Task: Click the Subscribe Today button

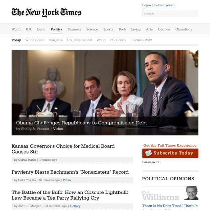Action: click(x=170, y=153)
